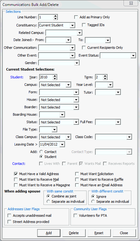The width and height of the screenshot is (140, 241).
Task: Check Current Recipients Only
Action: 84,48
